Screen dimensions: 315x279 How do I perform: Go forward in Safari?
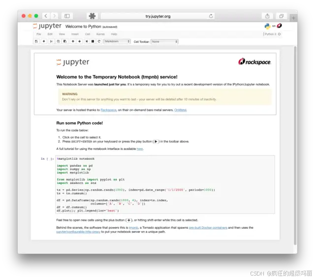(x=54, y=16)
